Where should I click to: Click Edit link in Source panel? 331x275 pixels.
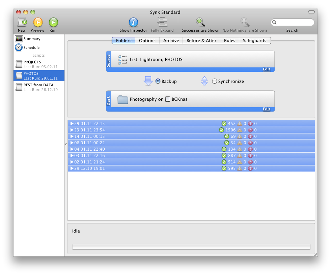click(267, 69)
